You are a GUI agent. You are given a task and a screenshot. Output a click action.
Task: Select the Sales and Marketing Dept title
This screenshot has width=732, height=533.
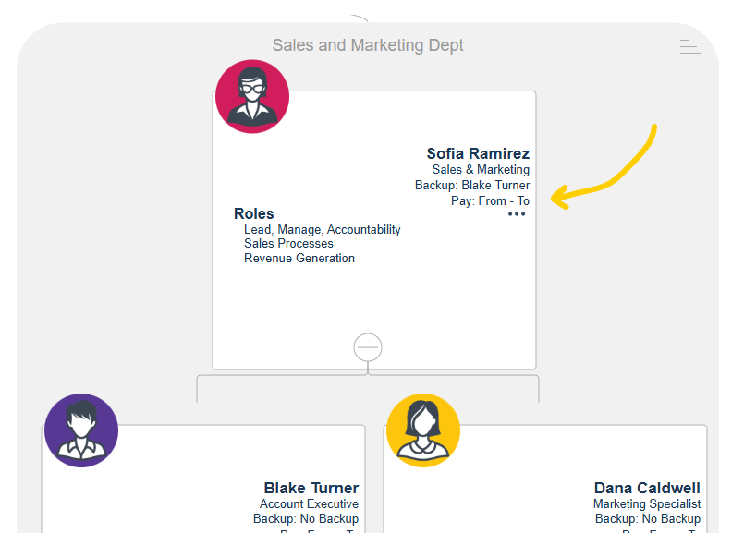(368, 45)
